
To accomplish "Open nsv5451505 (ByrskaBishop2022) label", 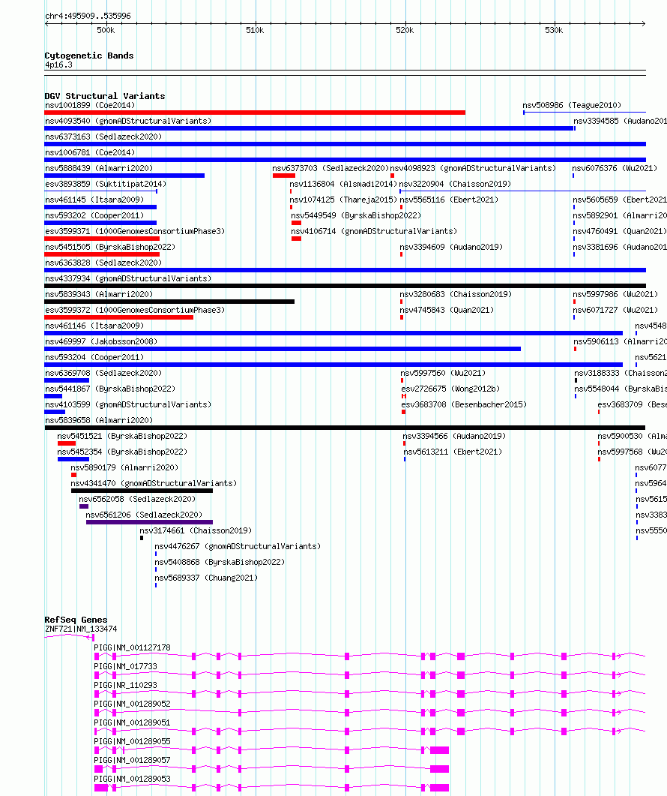I will pyautogui.click(x=110, y=247).
